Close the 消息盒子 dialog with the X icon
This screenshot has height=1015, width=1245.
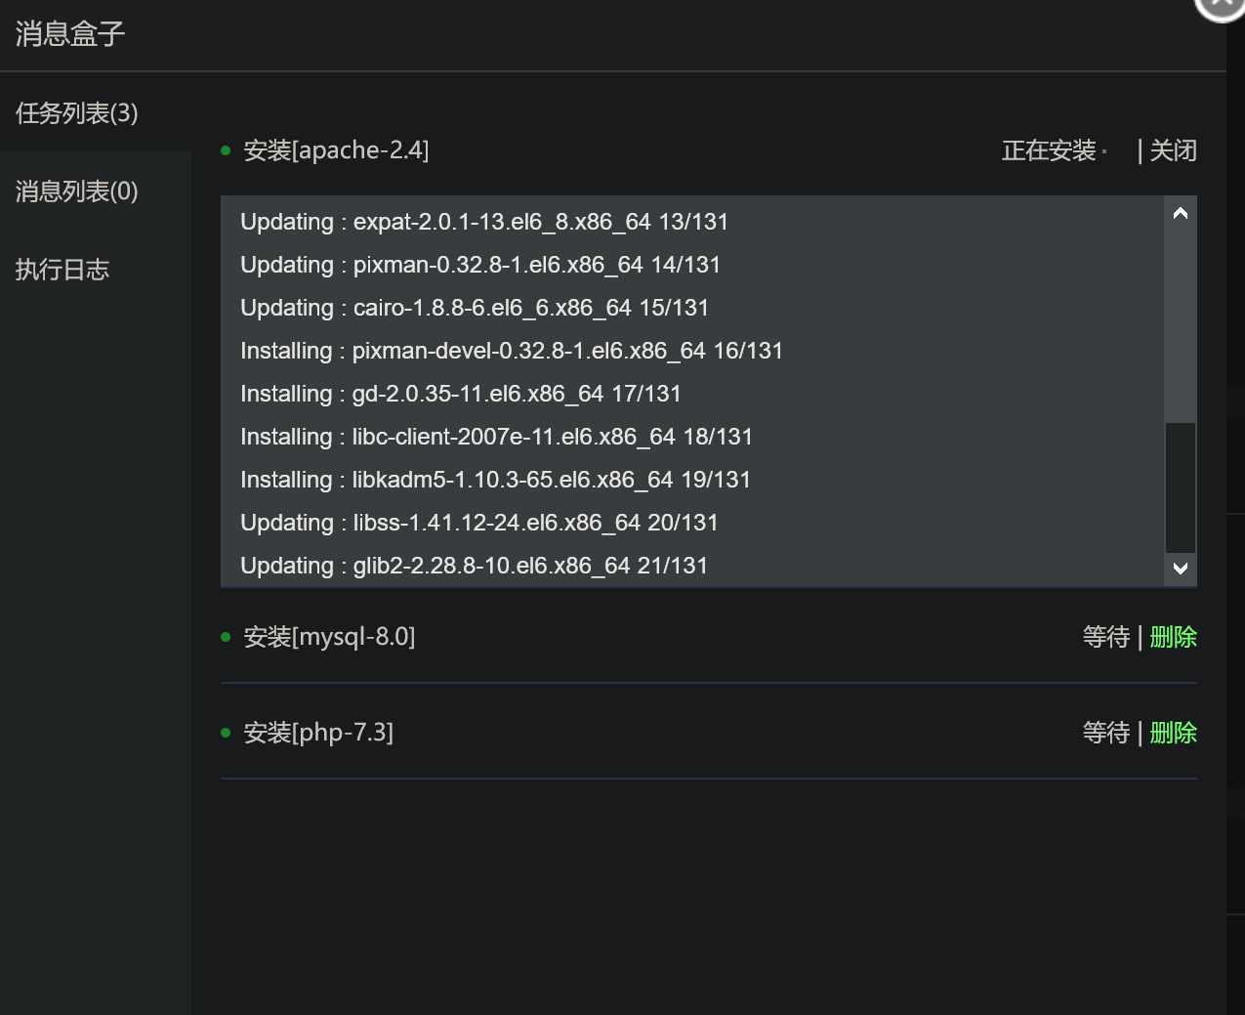pyautogui.click(x=1221, y=3)
